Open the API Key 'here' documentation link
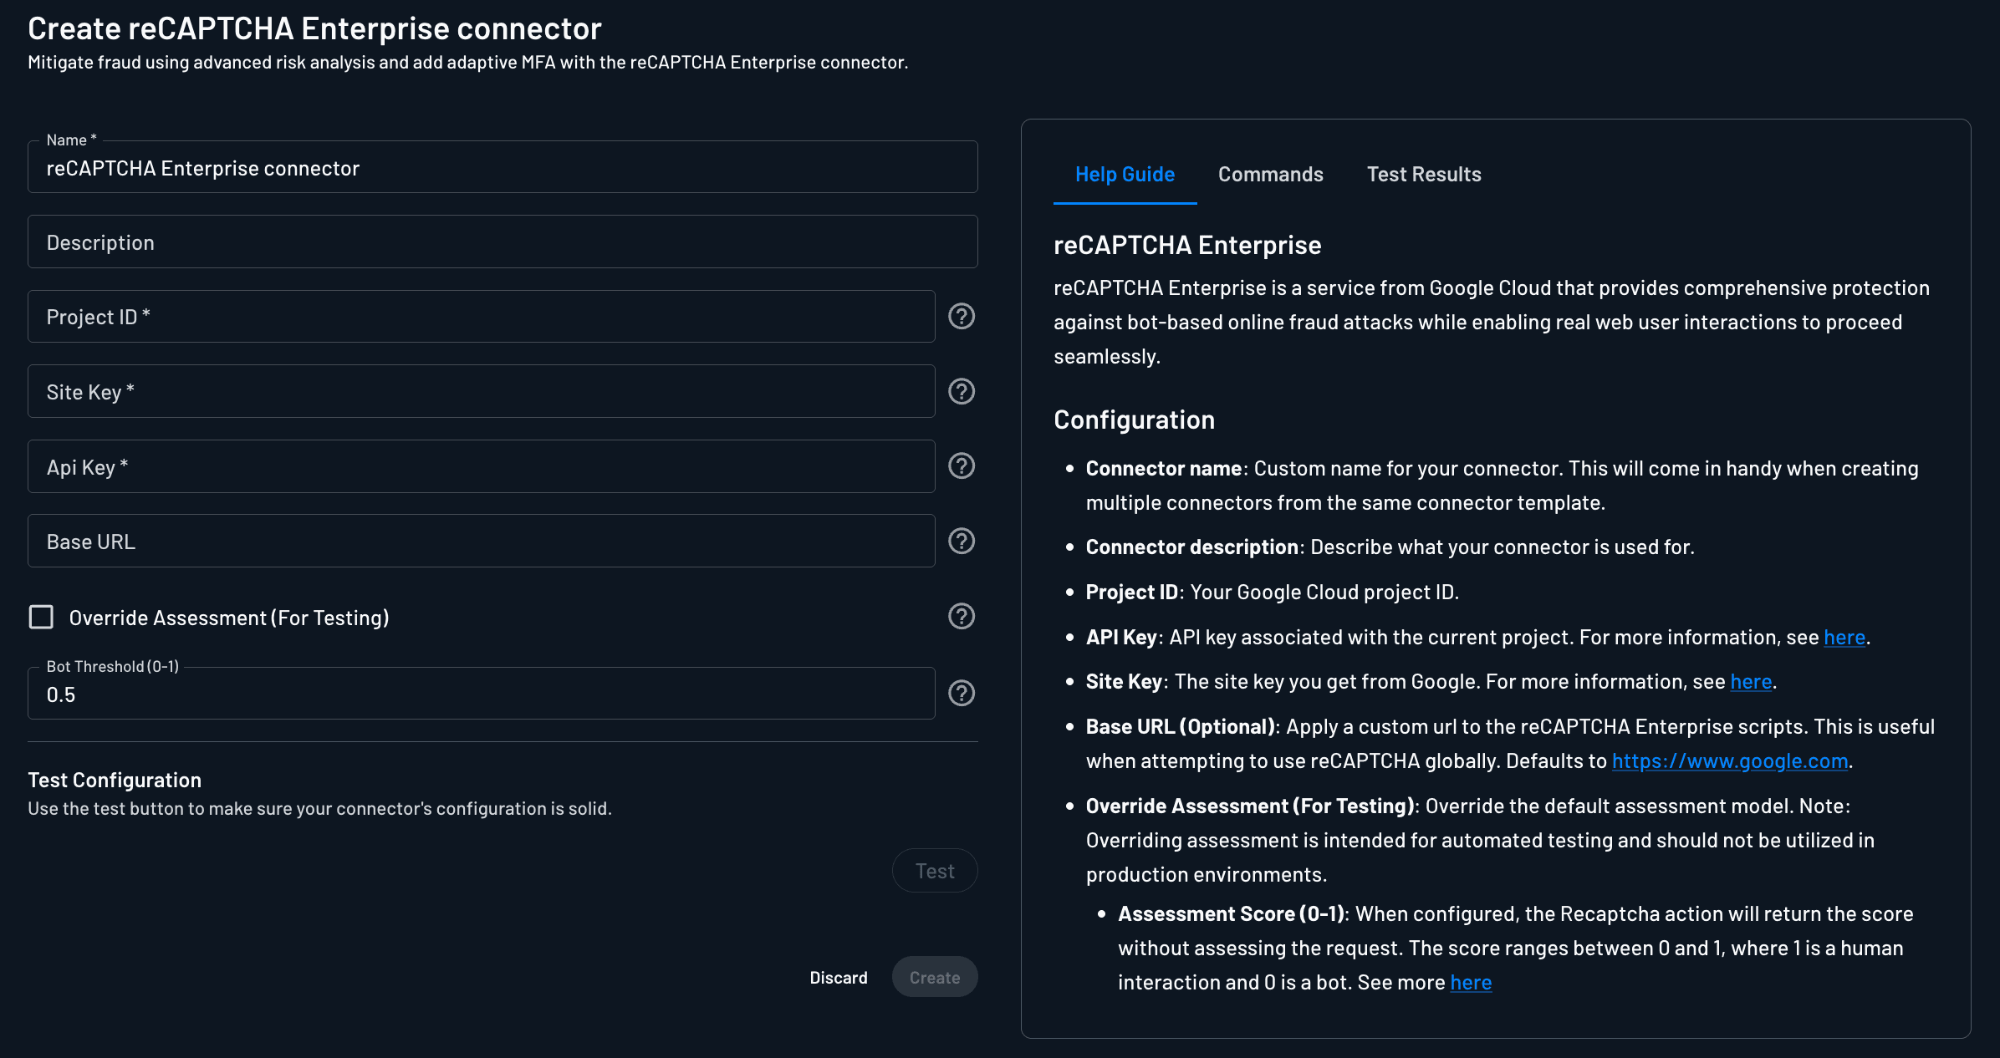Viewport: 2000px width, 1058px height. pos(1844,636)
